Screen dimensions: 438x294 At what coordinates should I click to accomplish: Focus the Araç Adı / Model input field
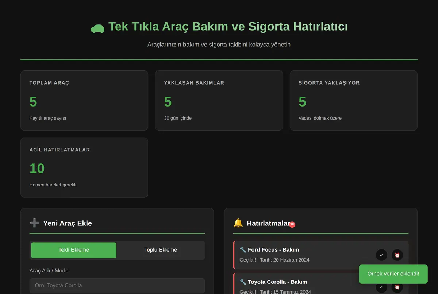[x=117, y=286]
